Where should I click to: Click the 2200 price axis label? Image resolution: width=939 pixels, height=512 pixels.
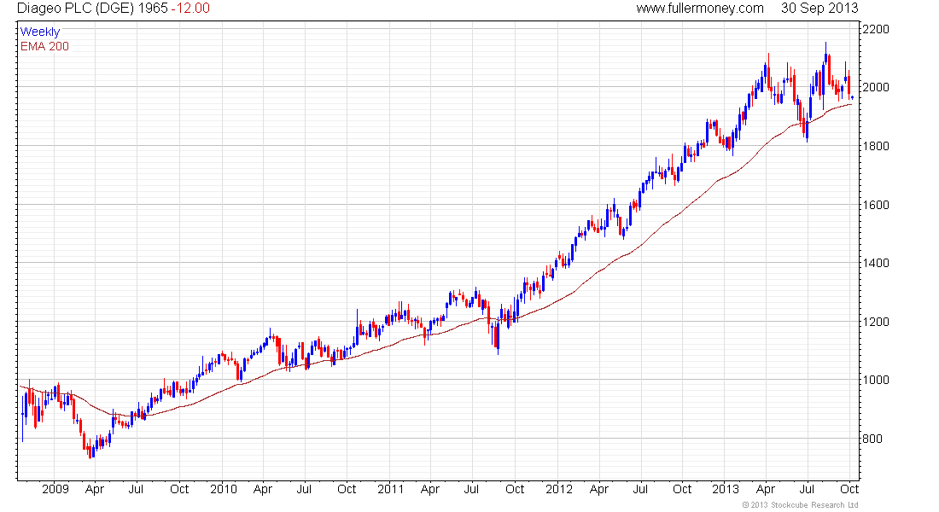(x=876, y=29)
